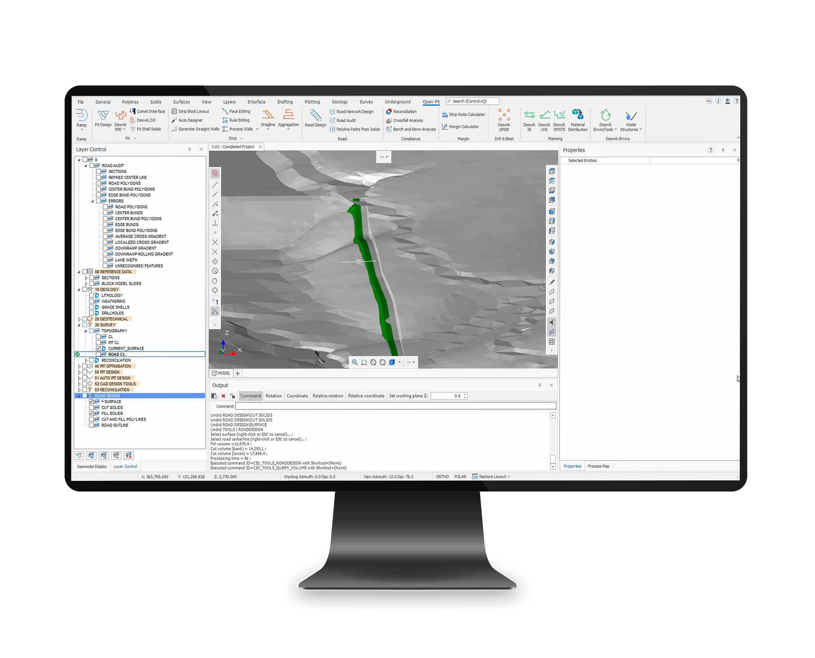Select the Coordinate output mode button
The image size is (815, 658).
coord(297,396)
